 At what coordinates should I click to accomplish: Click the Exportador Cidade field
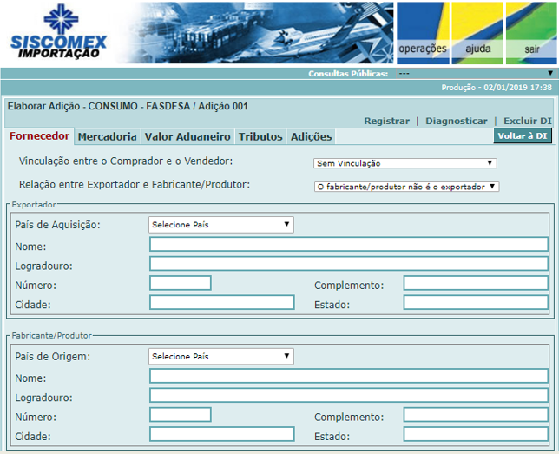[x=221, y=302]
